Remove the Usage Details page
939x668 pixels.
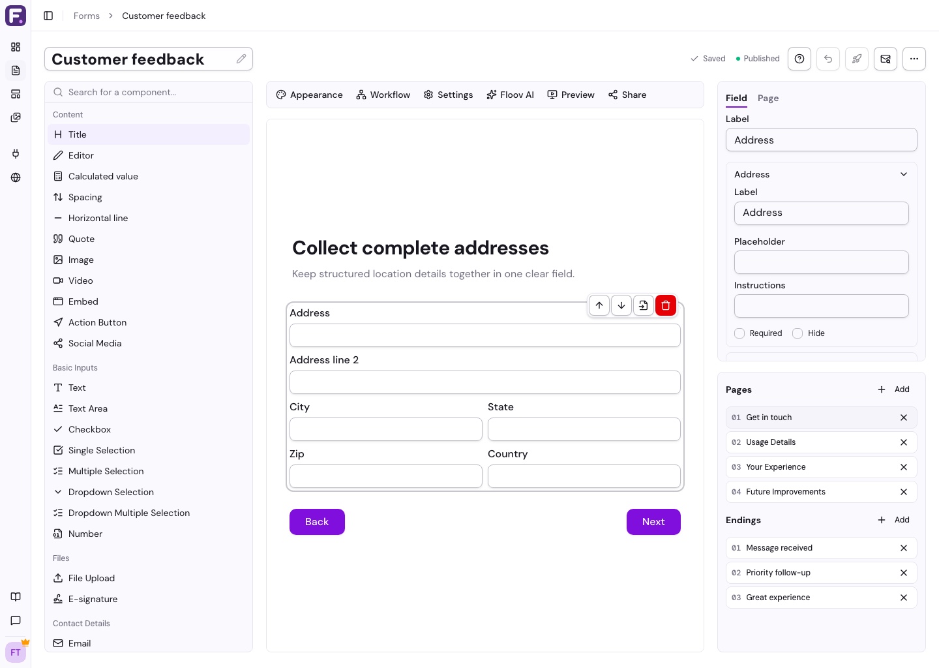[x=904, y=442]
